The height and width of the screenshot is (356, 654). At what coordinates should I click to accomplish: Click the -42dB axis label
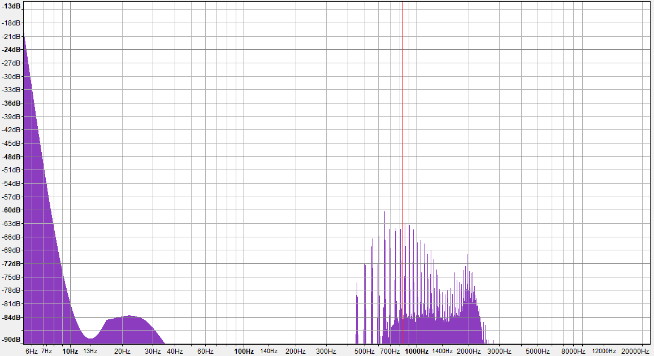[x=11, y=129]
